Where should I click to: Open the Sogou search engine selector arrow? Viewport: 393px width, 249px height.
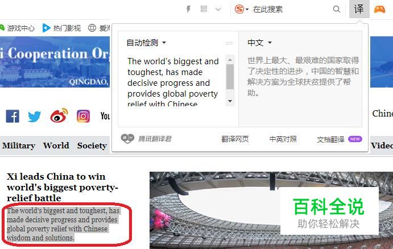247,10
